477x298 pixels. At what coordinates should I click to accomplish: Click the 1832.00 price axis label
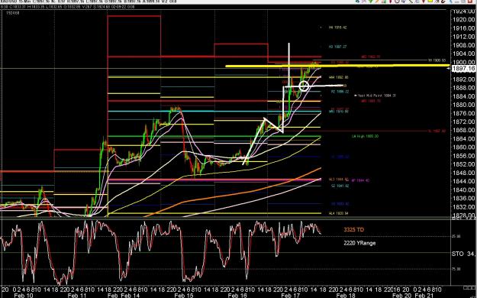(463, 207)
